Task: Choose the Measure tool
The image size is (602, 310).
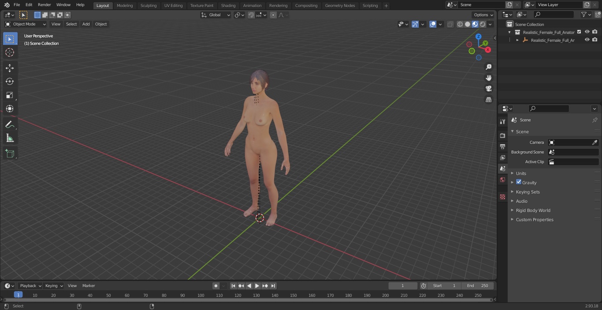Action: 10,138
